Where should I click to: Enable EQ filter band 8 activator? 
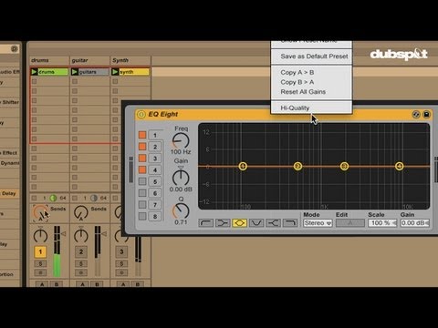142,216
